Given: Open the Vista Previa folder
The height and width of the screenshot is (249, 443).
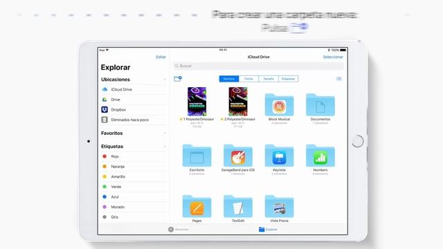Looking at the screenshot, I should coord(279,206).
